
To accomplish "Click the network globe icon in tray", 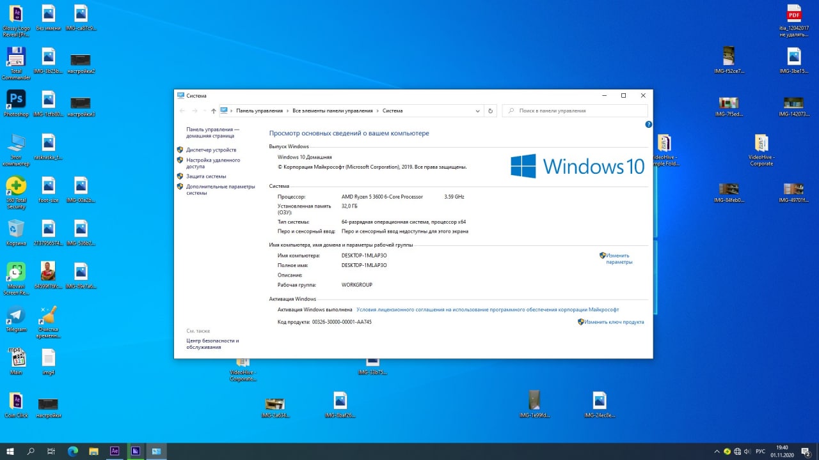I will coord(738,452).
